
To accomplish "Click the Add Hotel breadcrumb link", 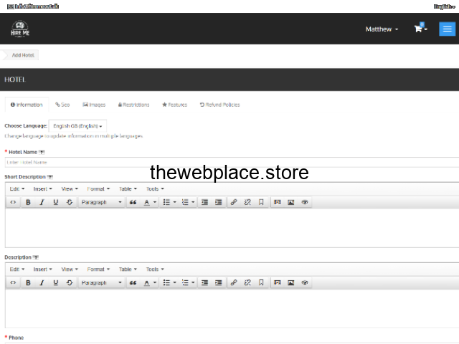I will click(23, 55).
